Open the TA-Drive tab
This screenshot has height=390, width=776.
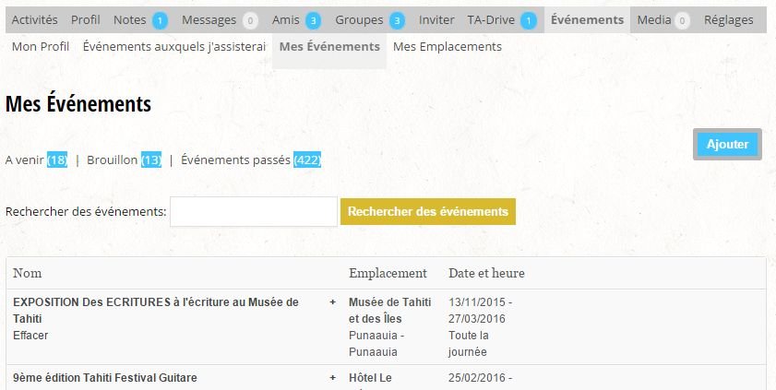coord(501,20)
